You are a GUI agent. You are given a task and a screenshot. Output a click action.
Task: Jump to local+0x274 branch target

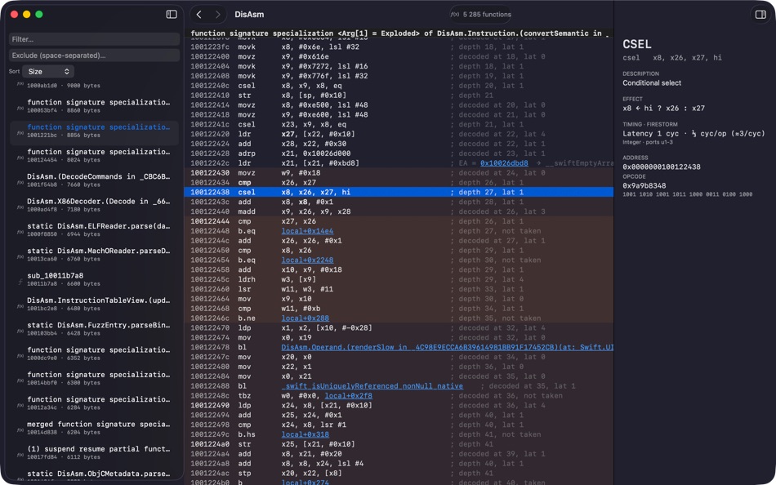[305, 483]
